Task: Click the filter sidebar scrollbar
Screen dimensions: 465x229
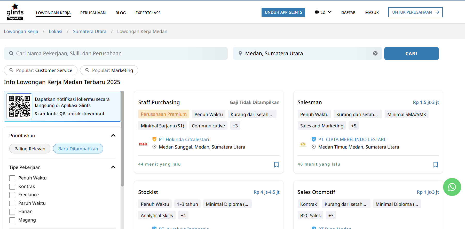Action: (122, 138)
